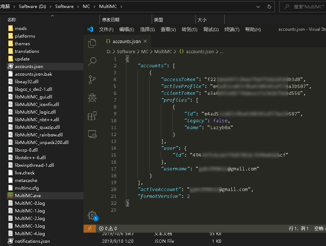Click the search box for MultiMC folder
The height and width of the screenshot is (246, 326).
pos(303,7)
